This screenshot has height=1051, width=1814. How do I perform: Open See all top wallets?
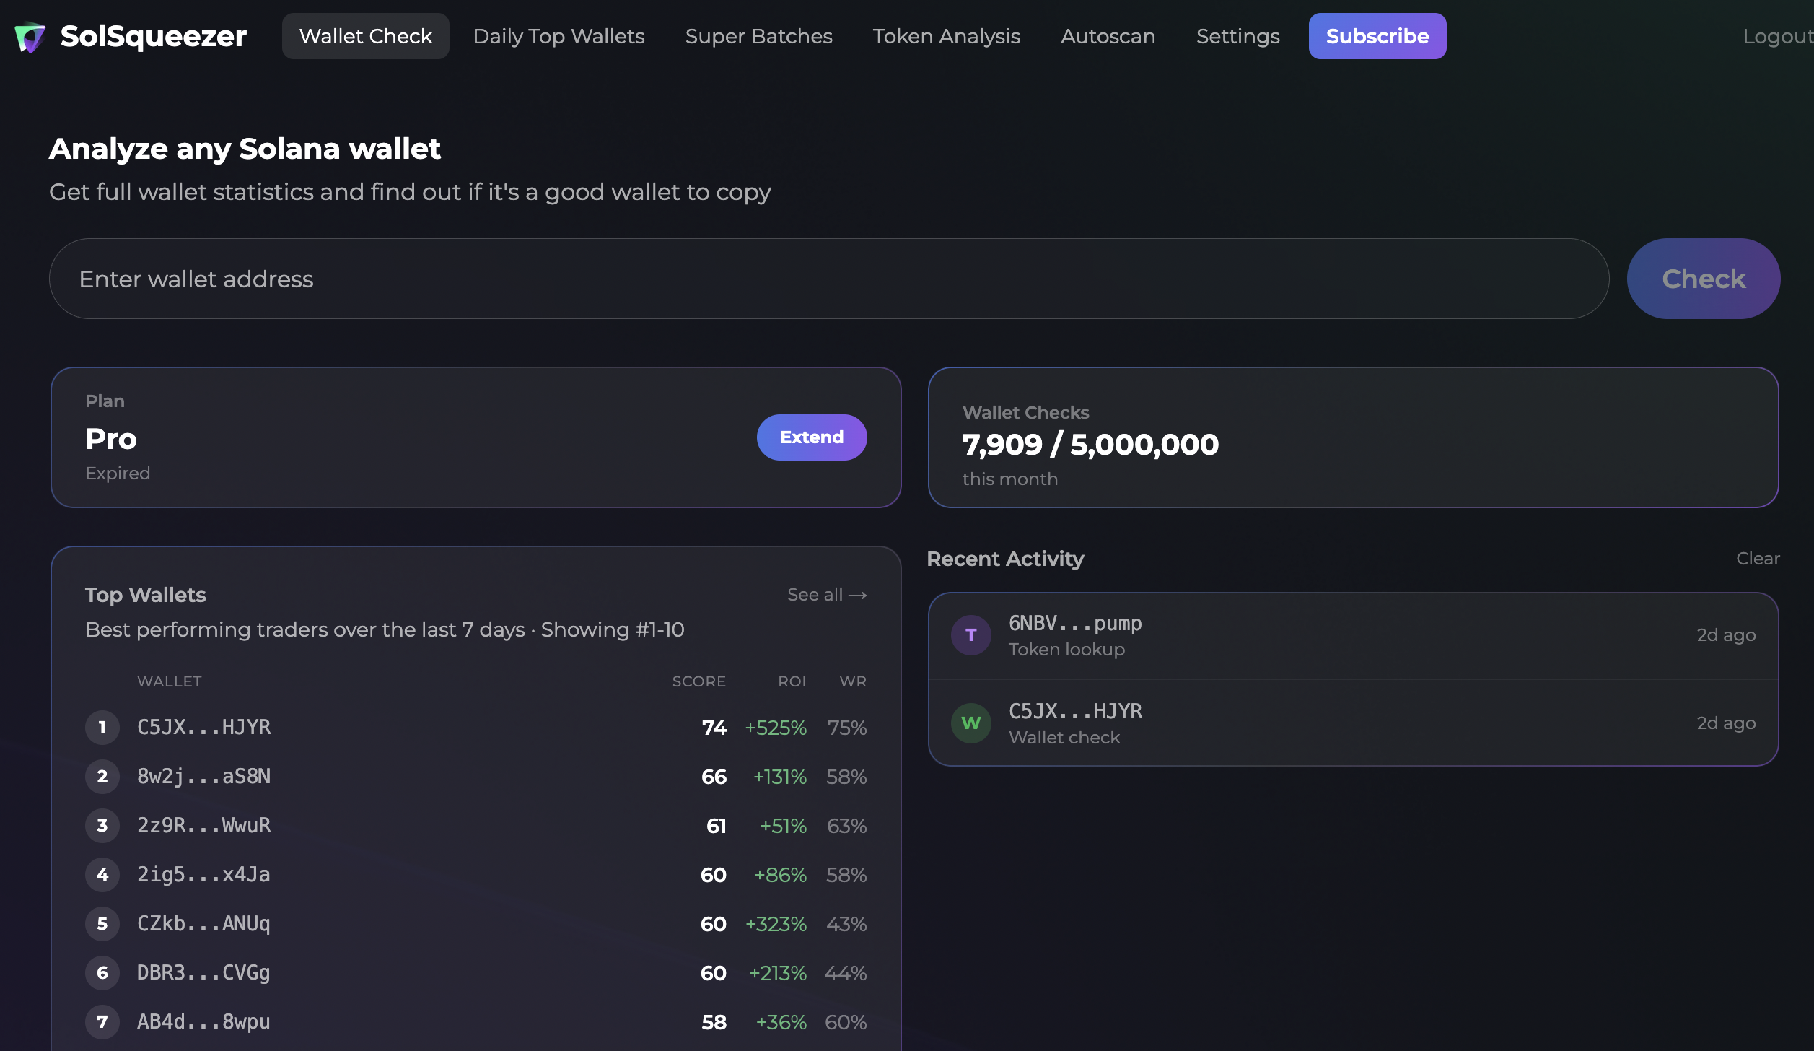click(826, 594)
